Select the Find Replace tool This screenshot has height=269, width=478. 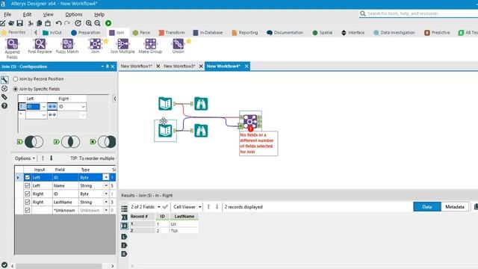coord(40,46)
